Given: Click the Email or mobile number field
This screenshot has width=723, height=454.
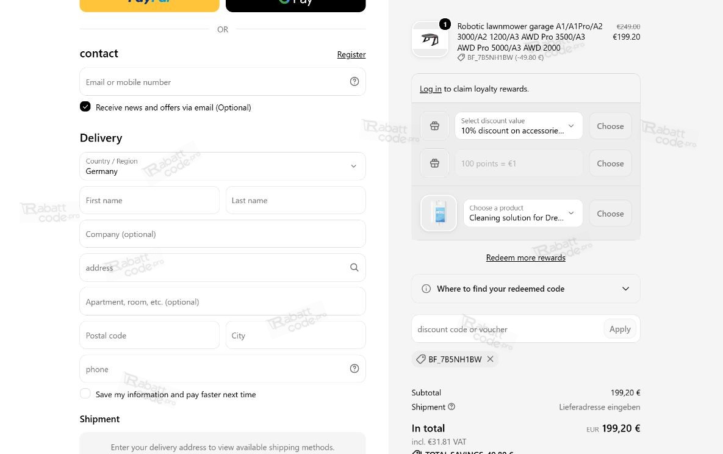Looking at the screenshot, I should click(223, 82).
